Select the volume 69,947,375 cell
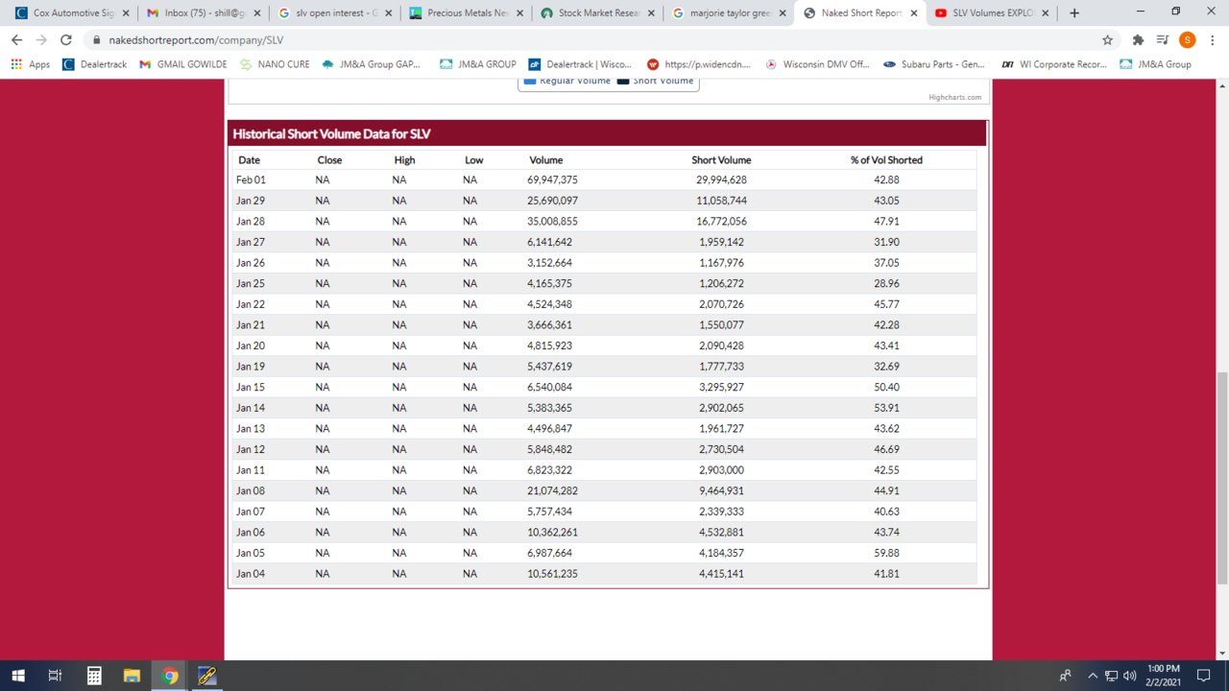 click(x=552, y=180)
